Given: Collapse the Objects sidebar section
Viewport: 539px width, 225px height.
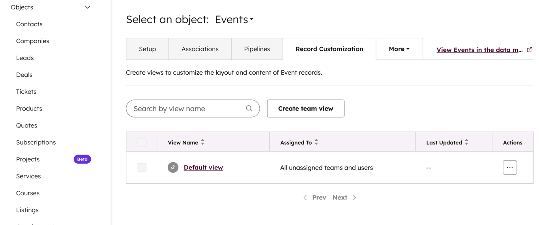Looking at the screenshot, I should click(88, 7).
